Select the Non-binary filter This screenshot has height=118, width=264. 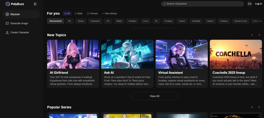tap(109, 14)
